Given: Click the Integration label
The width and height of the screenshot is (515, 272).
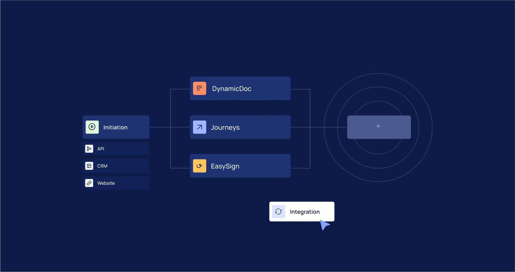Looking at the screenshot, I should (305, 212).
